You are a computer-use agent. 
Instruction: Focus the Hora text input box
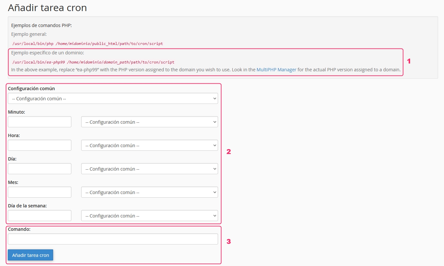[x=39, y=146]
